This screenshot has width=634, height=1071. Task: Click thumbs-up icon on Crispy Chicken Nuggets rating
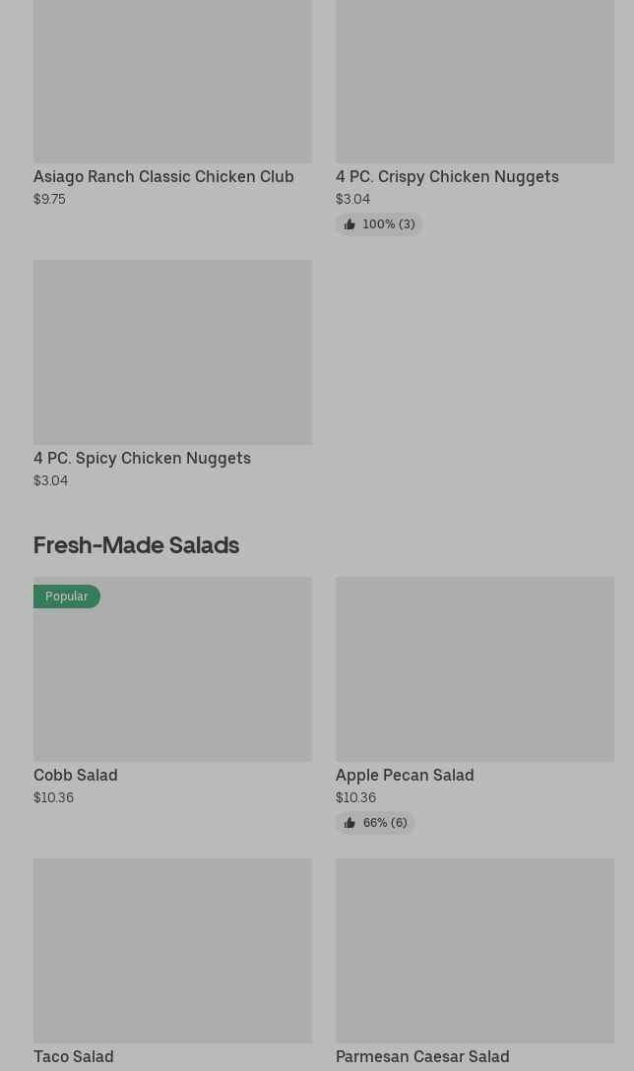click(x=349, y=224)
